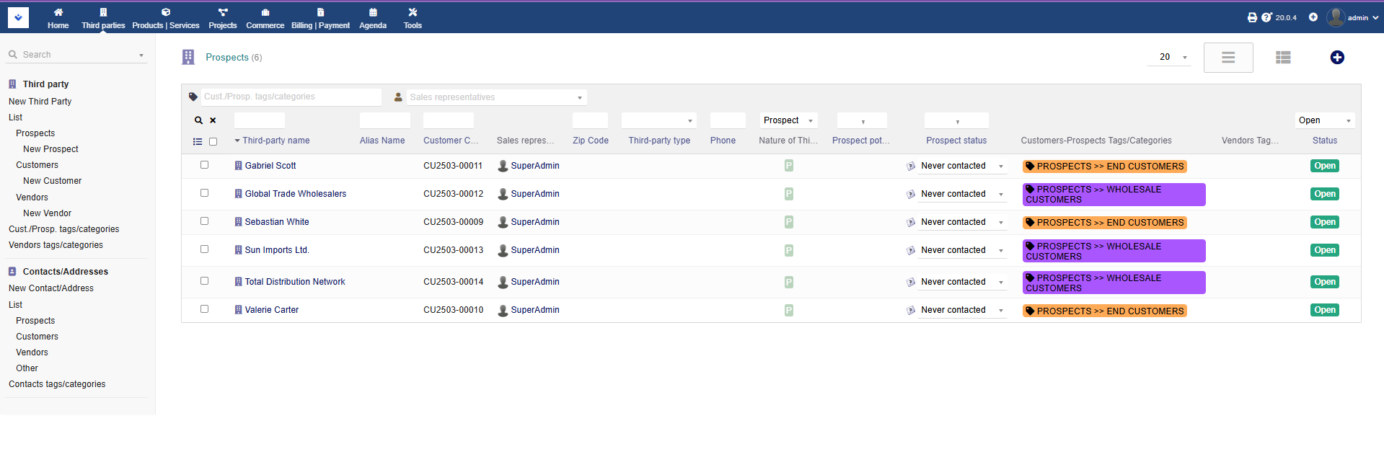Open the Billing | Payment menu
The height and width of the screenshot is (457, 1384).
pyautogui.click(x=320, y=18)
